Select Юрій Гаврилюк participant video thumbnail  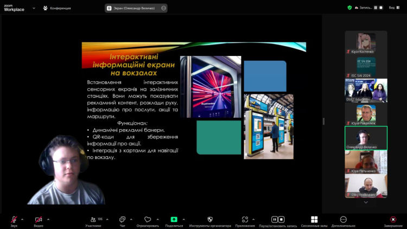366,114
